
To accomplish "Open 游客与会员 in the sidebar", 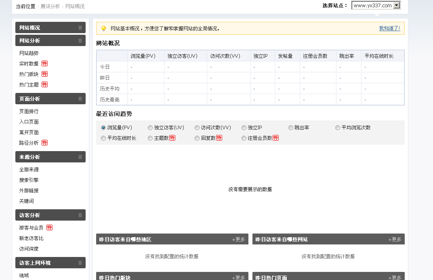I will tap(31, 227).
